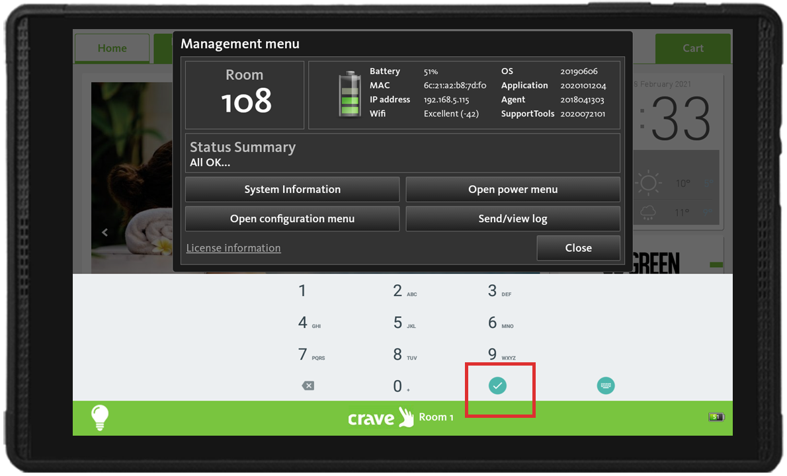The image size is (787, 476).
Task: Click the Management menu title
Action: pyautogui.click(x=240, y=44)
